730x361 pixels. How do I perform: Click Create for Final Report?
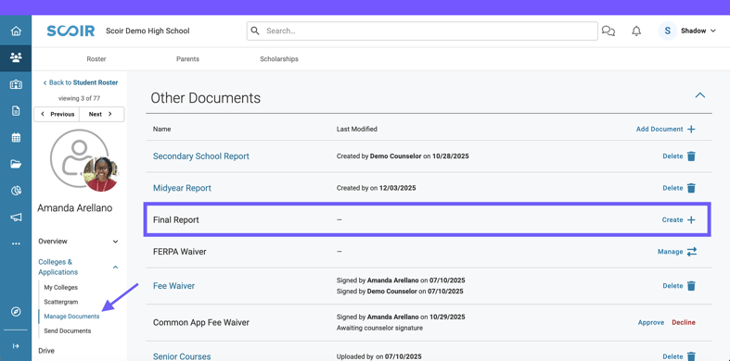point(672,219)
